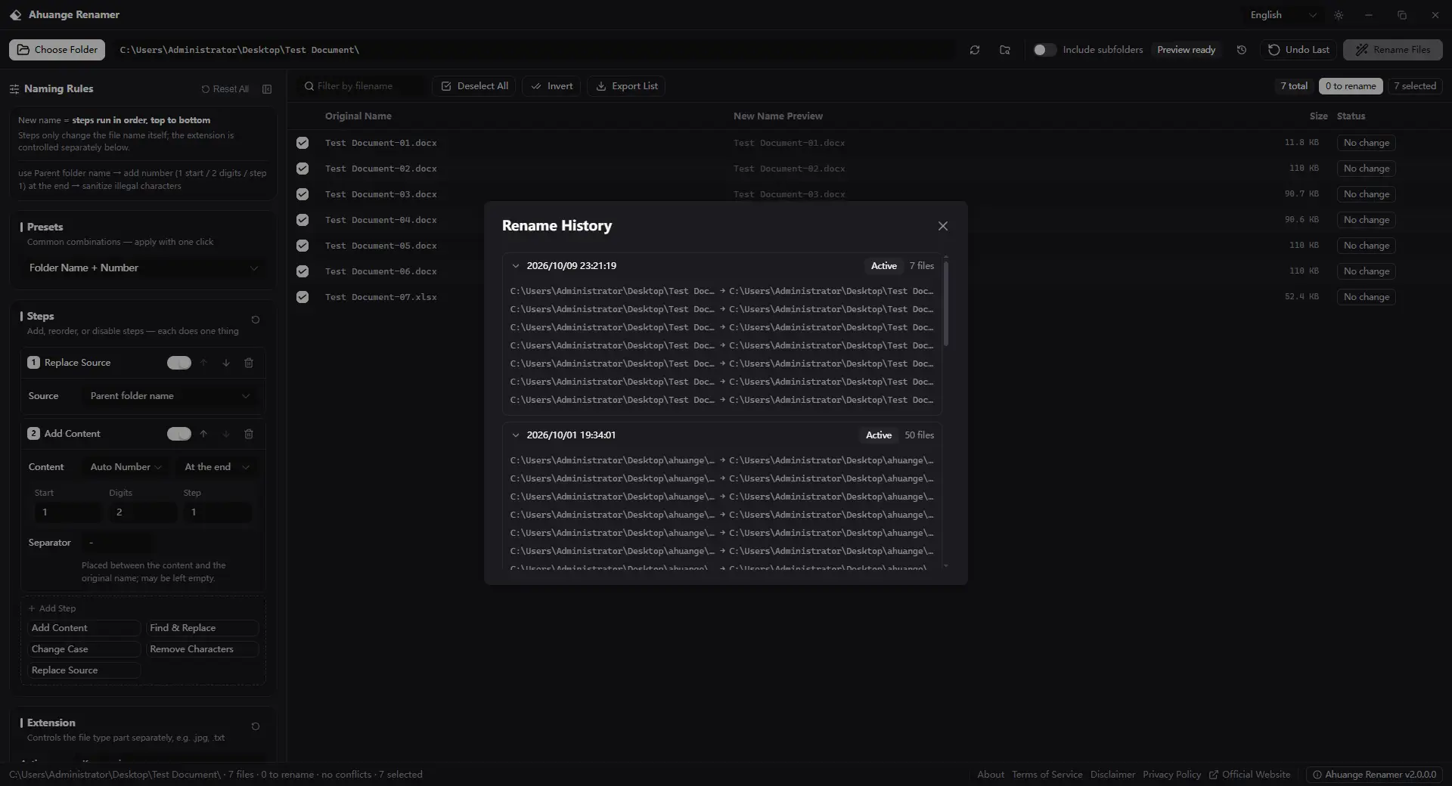The image size is (1452, 786).
Task: Sort by Size column header
Action: pyautogui.click(x=1318, y=116)
